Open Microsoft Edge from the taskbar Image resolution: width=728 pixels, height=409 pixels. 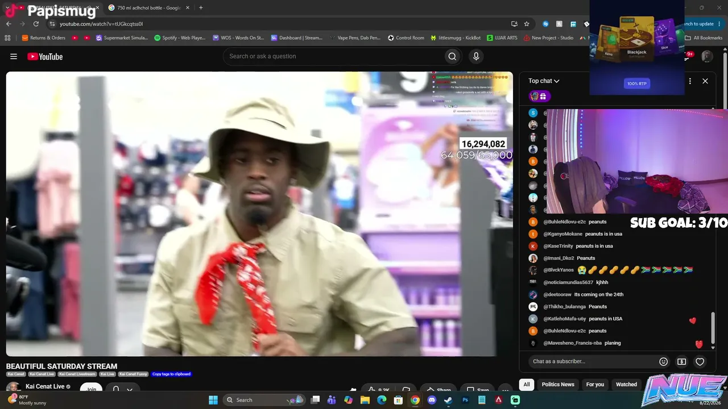click(382, 400)
